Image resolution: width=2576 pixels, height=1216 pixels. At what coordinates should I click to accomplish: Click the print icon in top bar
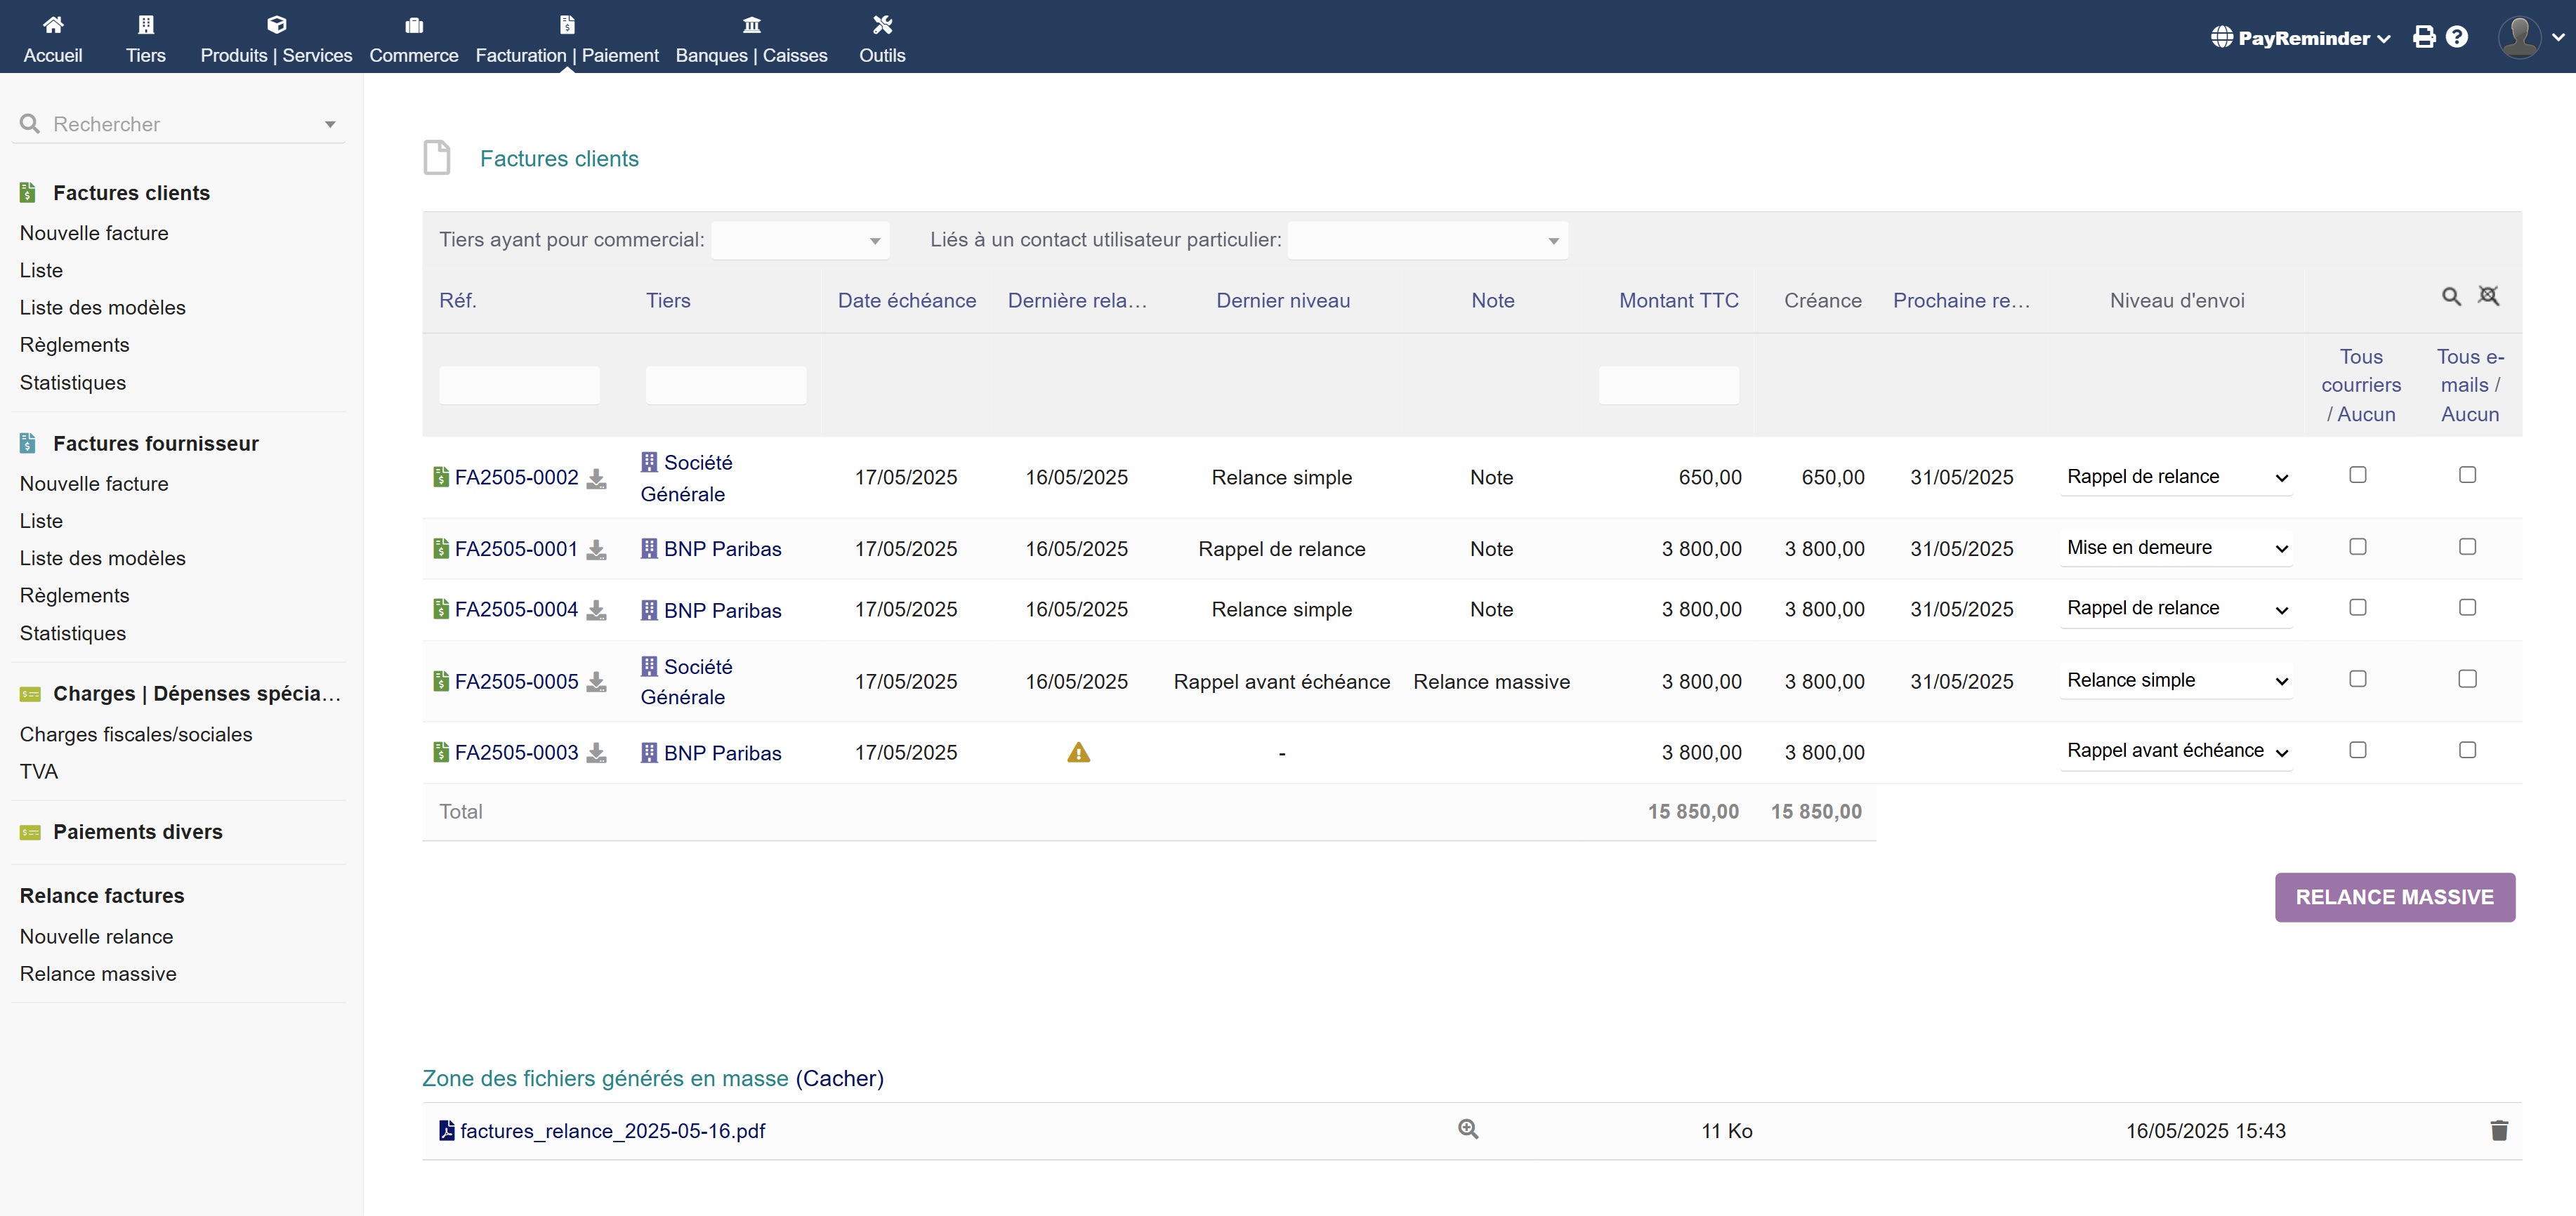tap(2424, 38)
